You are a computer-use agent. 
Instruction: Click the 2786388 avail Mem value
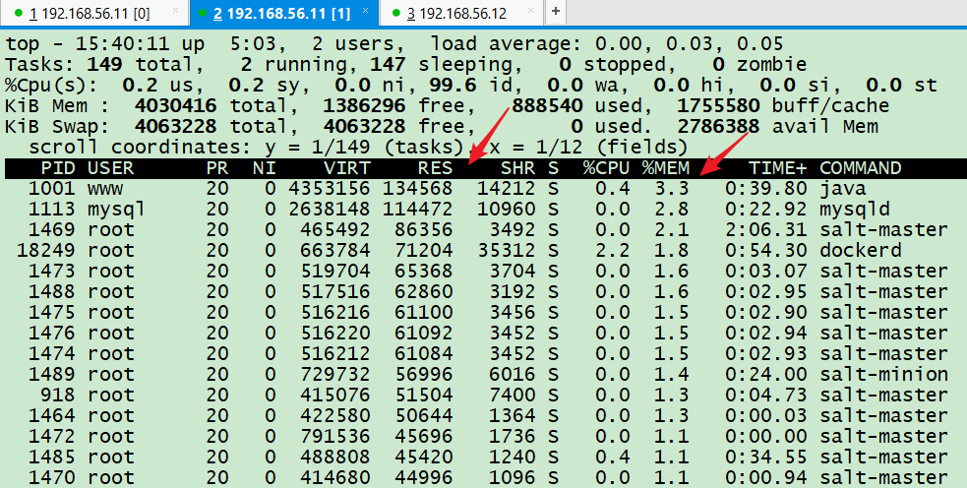click(x=718, y=127)
